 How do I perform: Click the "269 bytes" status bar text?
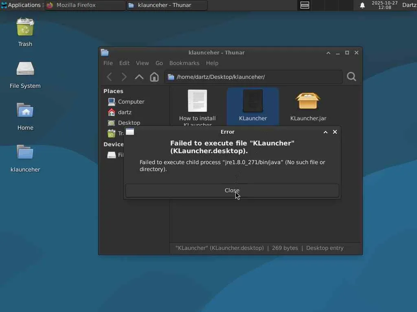pyautogui.click(x=285, y=248)
